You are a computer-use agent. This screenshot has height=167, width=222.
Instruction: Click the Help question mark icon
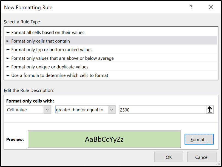coord(191,7)
